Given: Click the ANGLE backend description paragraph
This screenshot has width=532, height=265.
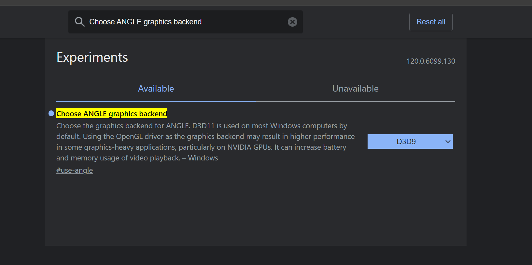Looking at the screenshot, I should coord(205,142).
